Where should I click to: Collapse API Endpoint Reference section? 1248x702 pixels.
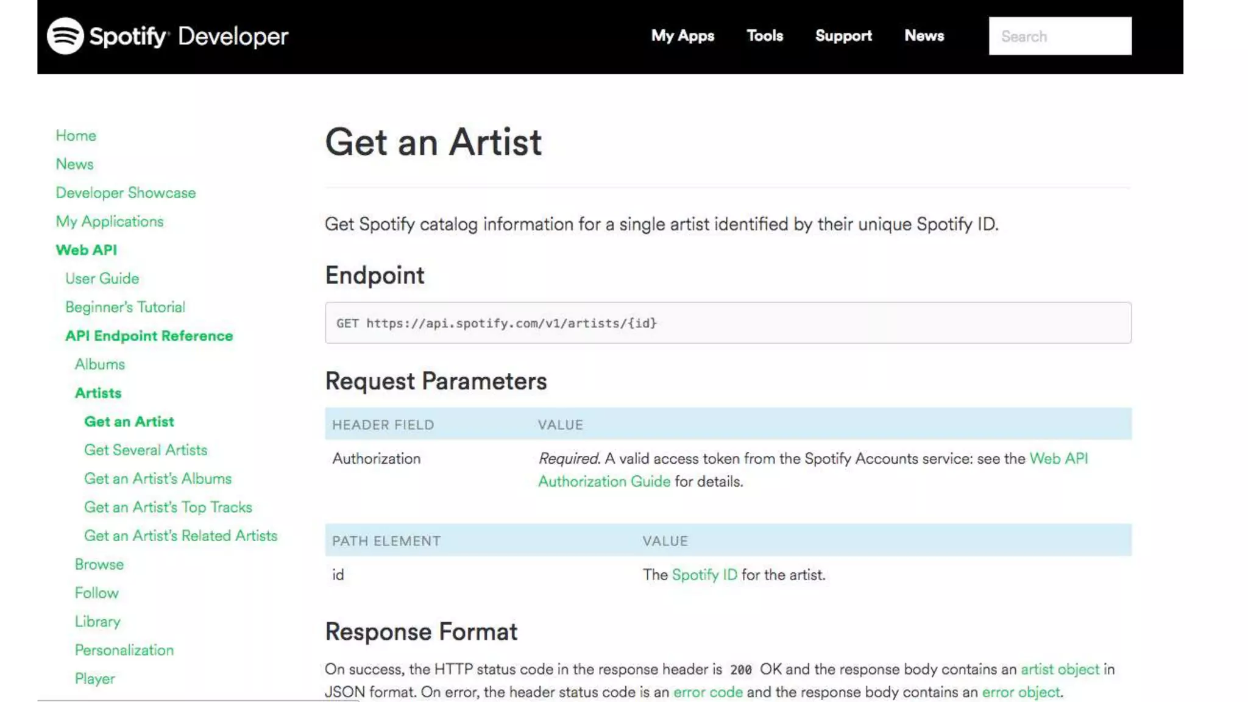pyautogui.click(x=149, y=336)
